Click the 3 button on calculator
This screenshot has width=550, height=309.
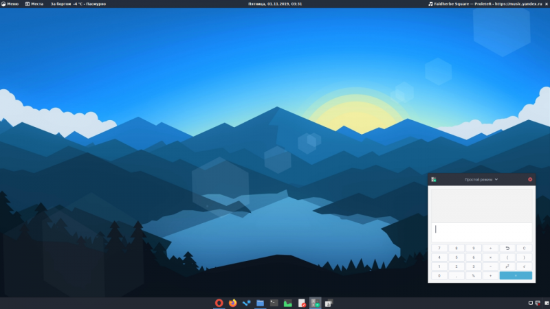pos(474,266)
